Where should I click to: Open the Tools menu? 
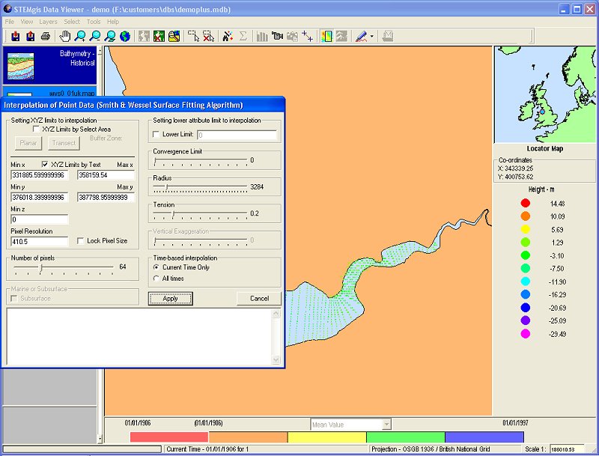[94, 22]
